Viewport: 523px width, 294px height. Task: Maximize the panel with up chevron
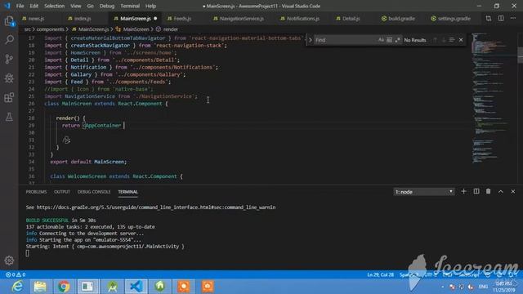(x=500, y=191)
